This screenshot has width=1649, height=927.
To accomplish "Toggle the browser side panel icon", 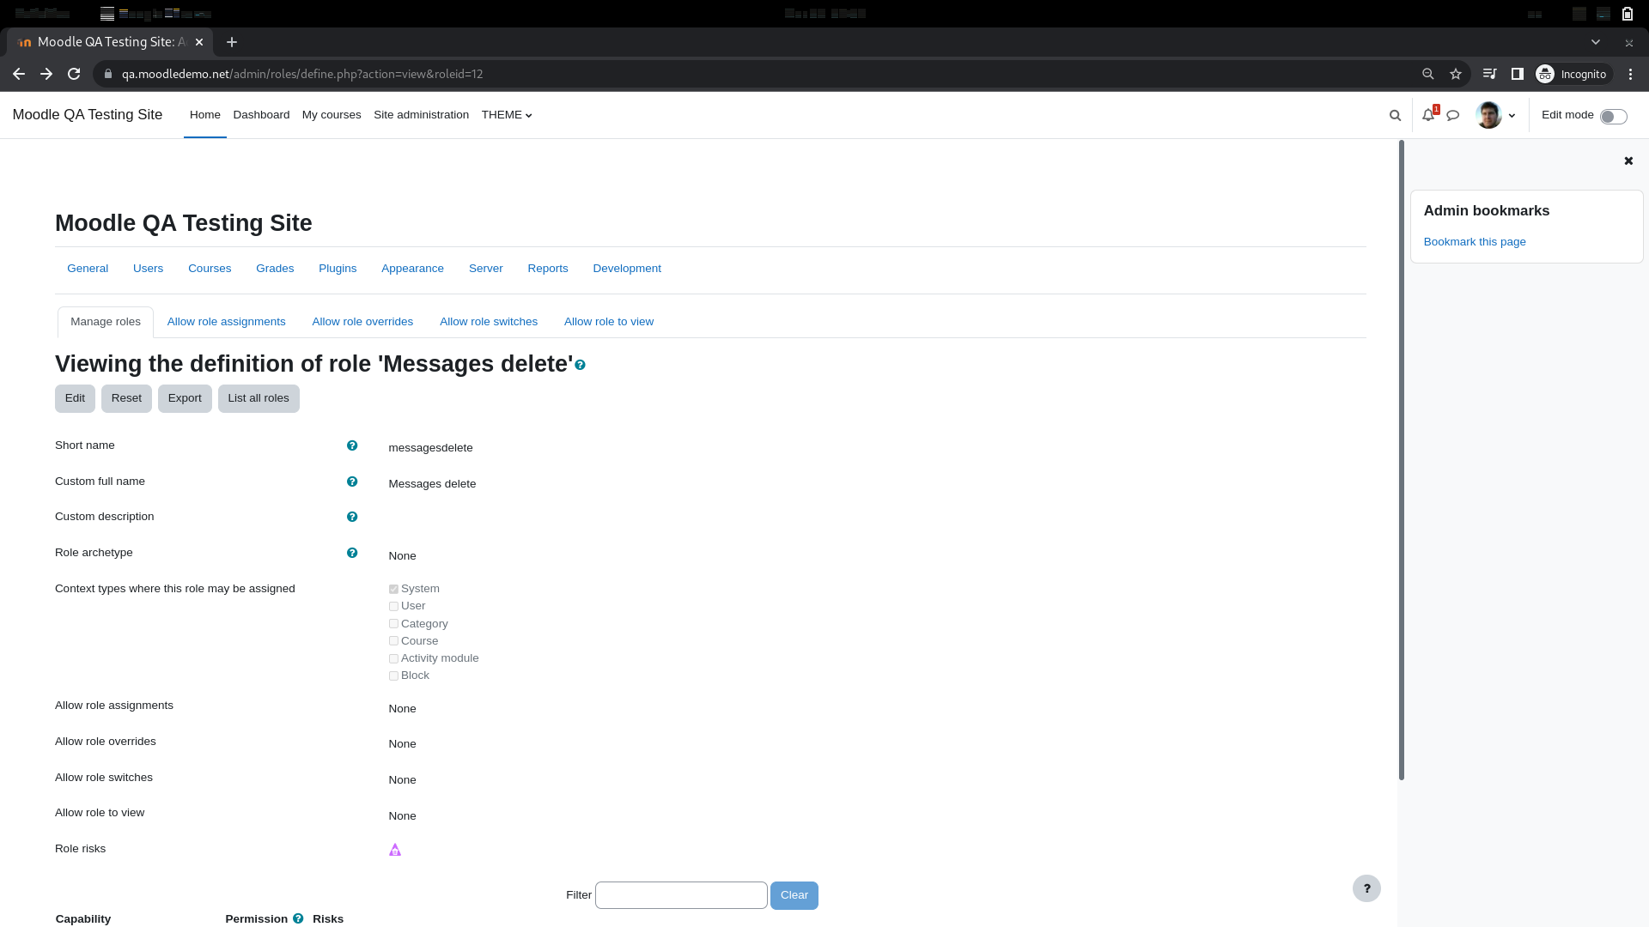I will click(1518, 74).
